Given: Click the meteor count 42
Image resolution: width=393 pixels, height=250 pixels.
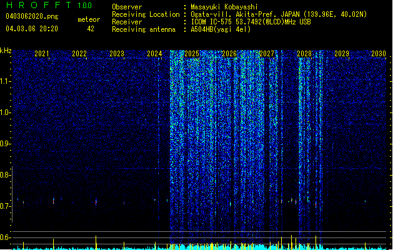Looking at the screenshot, I should (91, 29).
